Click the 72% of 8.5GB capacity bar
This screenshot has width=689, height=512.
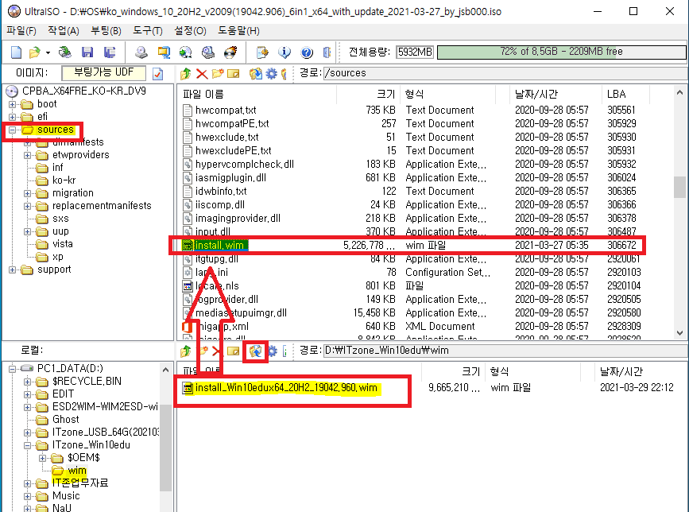(561, 52)
